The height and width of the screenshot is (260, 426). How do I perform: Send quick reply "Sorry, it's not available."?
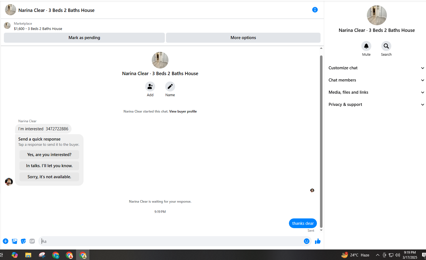coord(49,177)
